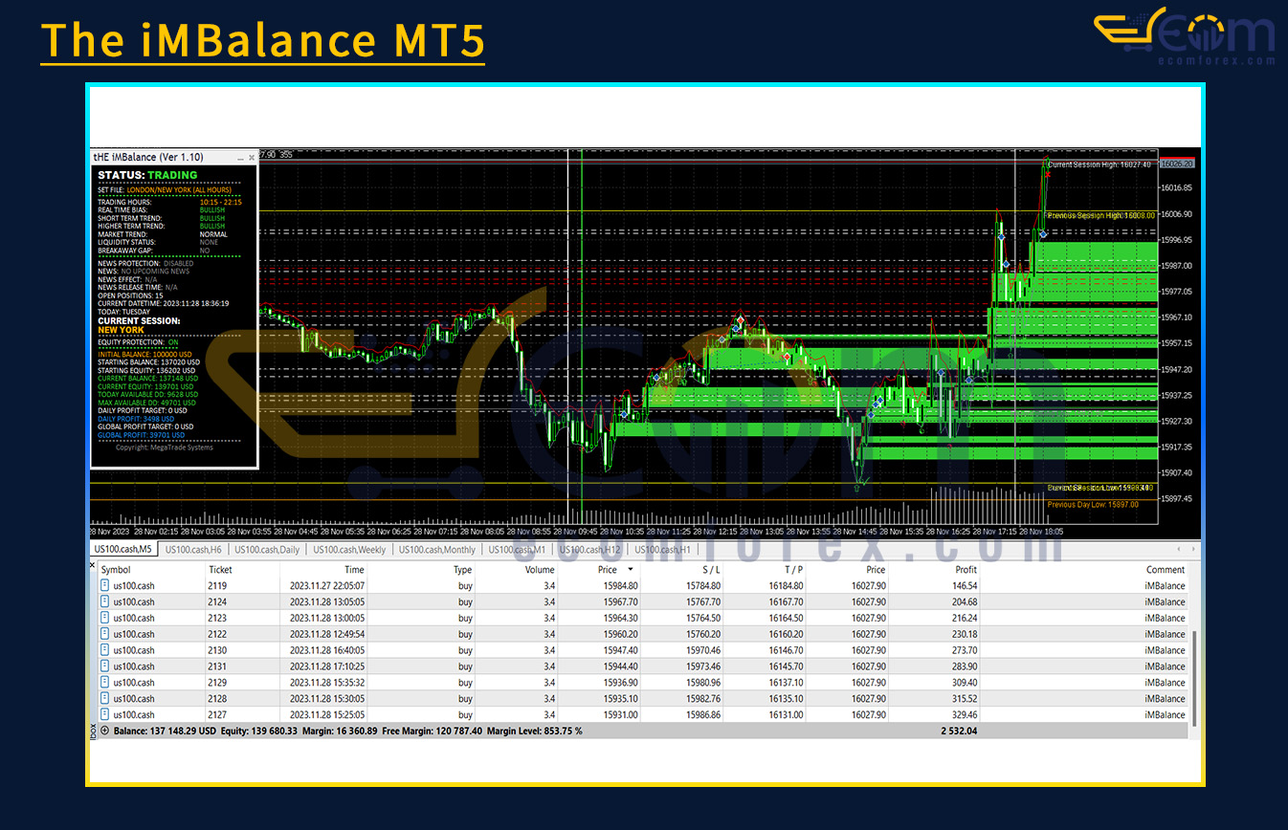This screenshot has width=1288, height=830.
Task: Click the open price 15984.80 cell
Action: 621,586
